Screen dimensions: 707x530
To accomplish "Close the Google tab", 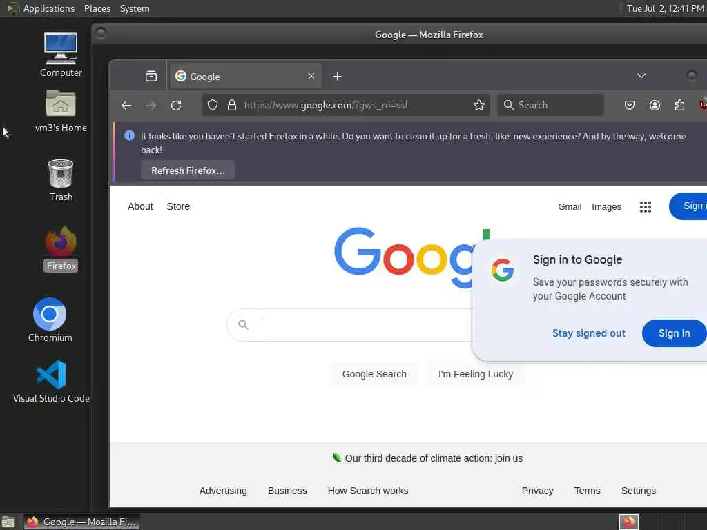I will pos(311,76).
